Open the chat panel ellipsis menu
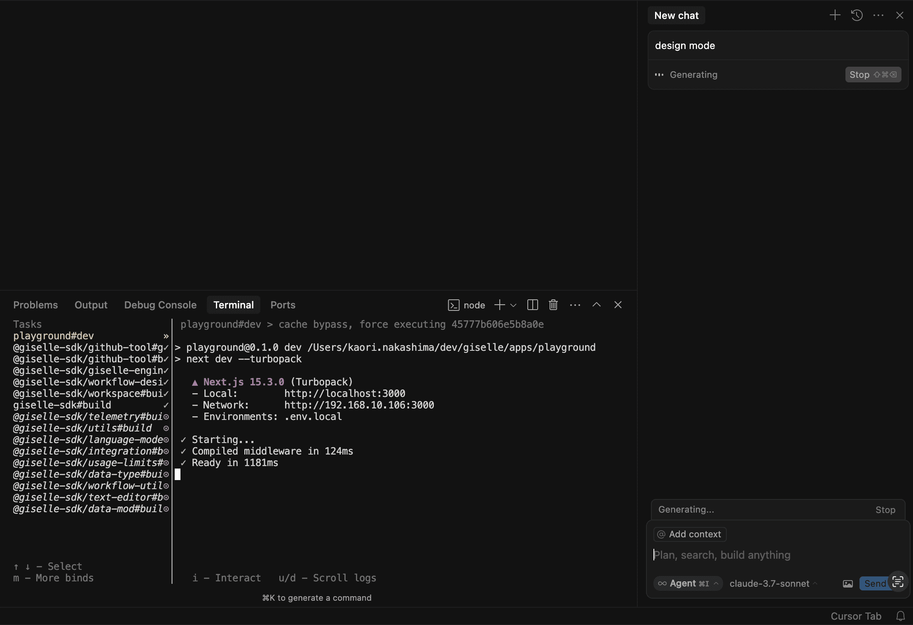Viewport: 913px width, 625px height. point(878,15)
